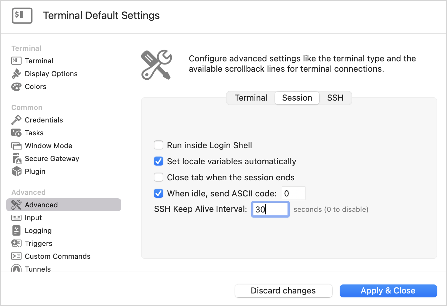447x306 pixels.
Task: Select the Tasks icon in sidebar
Action: pos(16,133)
